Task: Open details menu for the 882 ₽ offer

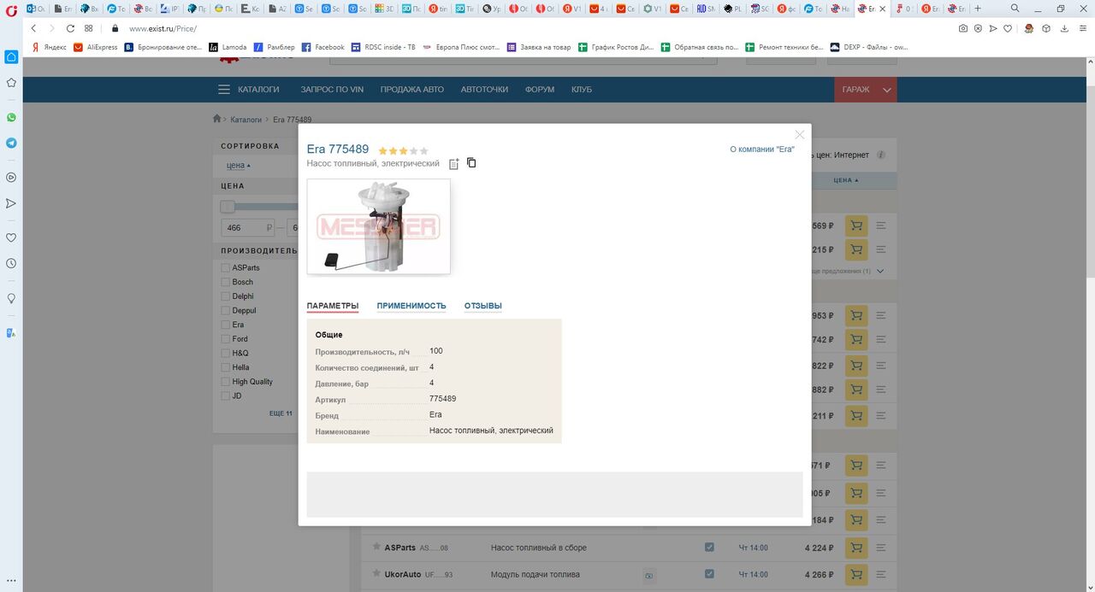Action: pos(881,390)
